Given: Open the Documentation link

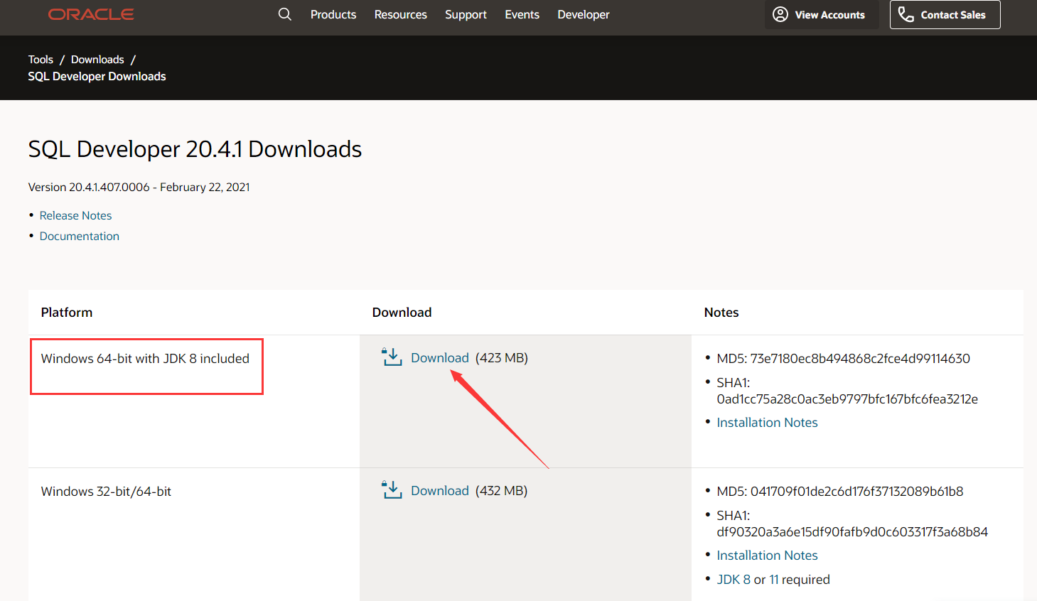Looking at the screenshot, I should point(80,236).
